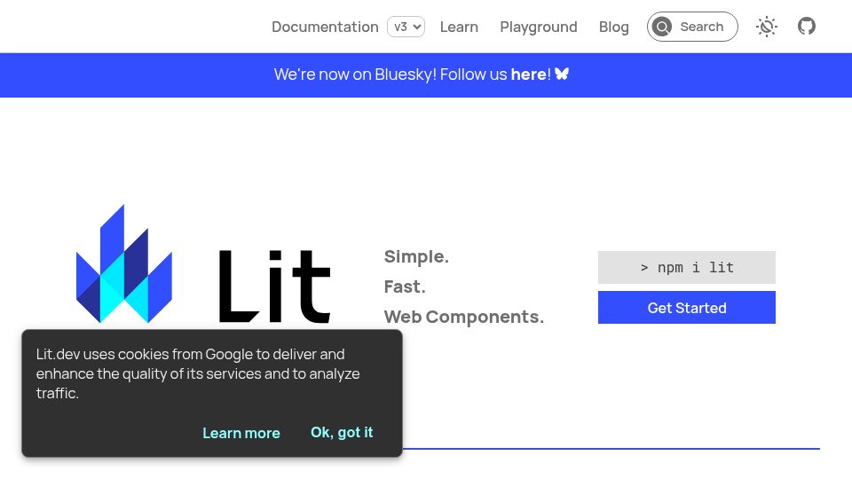Click the 'Simple.' tagline text

[x=417, y=256]
